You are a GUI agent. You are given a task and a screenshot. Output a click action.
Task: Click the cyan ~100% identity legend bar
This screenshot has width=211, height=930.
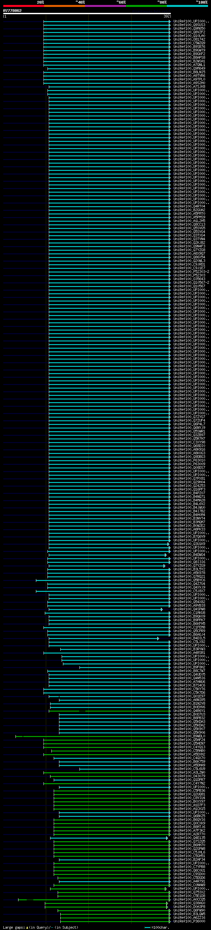[187, 6]
